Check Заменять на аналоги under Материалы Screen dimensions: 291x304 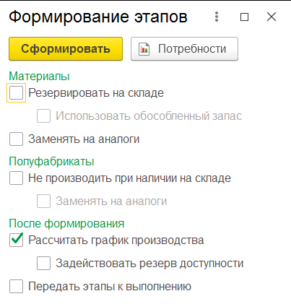(x=16, y=139)
